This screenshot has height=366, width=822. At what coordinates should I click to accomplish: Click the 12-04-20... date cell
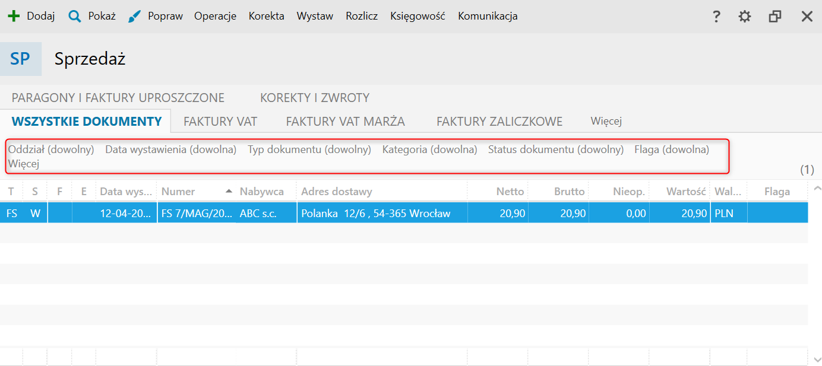(x=127, y=213)
